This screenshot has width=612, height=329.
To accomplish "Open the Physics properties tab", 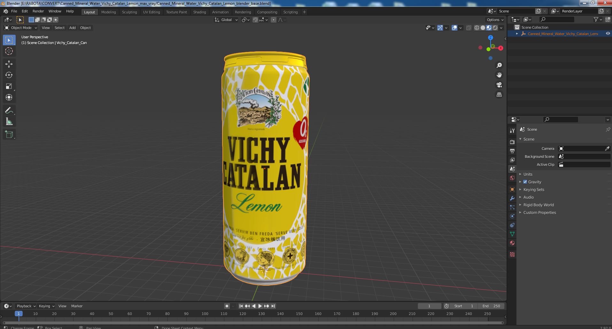I will pos(512,216).
